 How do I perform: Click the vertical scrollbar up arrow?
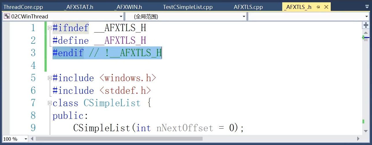pyautogui.click(x=366, y=33)
